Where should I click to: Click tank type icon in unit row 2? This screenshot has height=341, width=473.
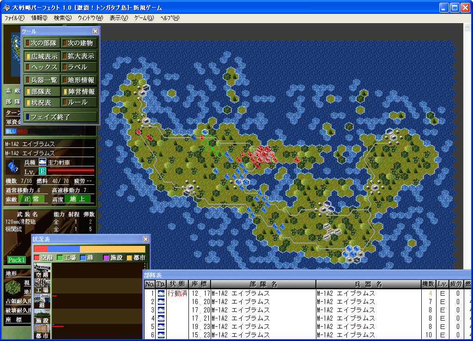coord(161,302)
